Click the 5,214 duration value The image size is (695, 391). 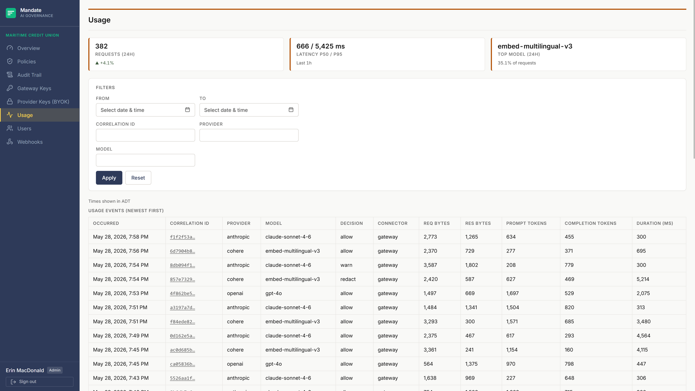pos(643,279)
